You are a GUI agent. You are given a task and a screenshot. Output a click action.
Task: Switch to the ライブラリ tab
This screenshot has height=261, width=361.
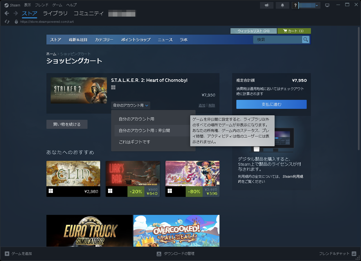[55, 13]
